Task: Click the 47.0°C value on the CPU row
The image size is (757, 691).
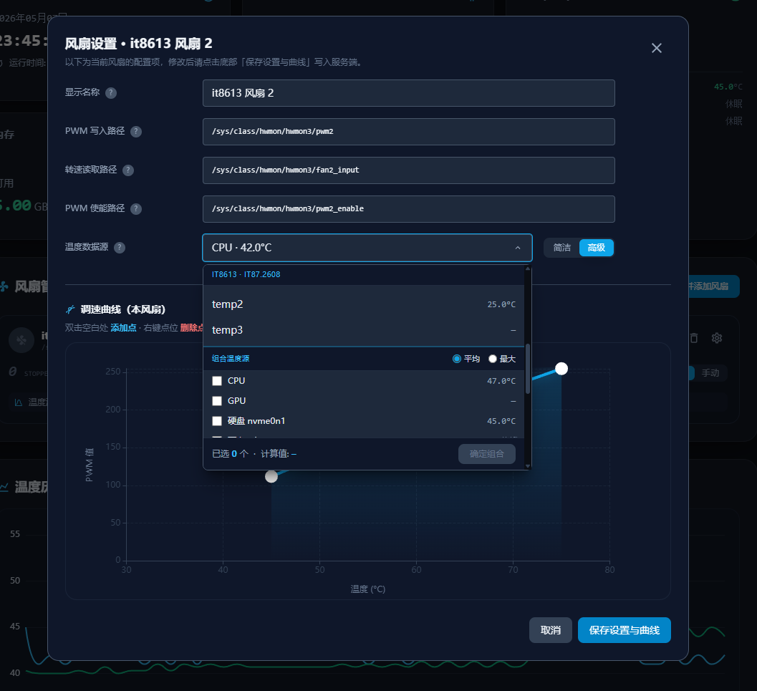Action: tap(501, 381)
